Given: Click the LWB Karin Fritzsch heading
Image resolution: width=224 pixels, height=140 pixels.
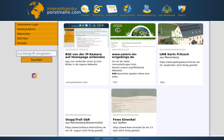Looking at the screenshot, I should [x=174, y=54].
